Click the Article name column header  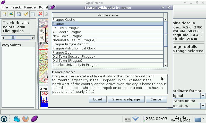[108, 15]
